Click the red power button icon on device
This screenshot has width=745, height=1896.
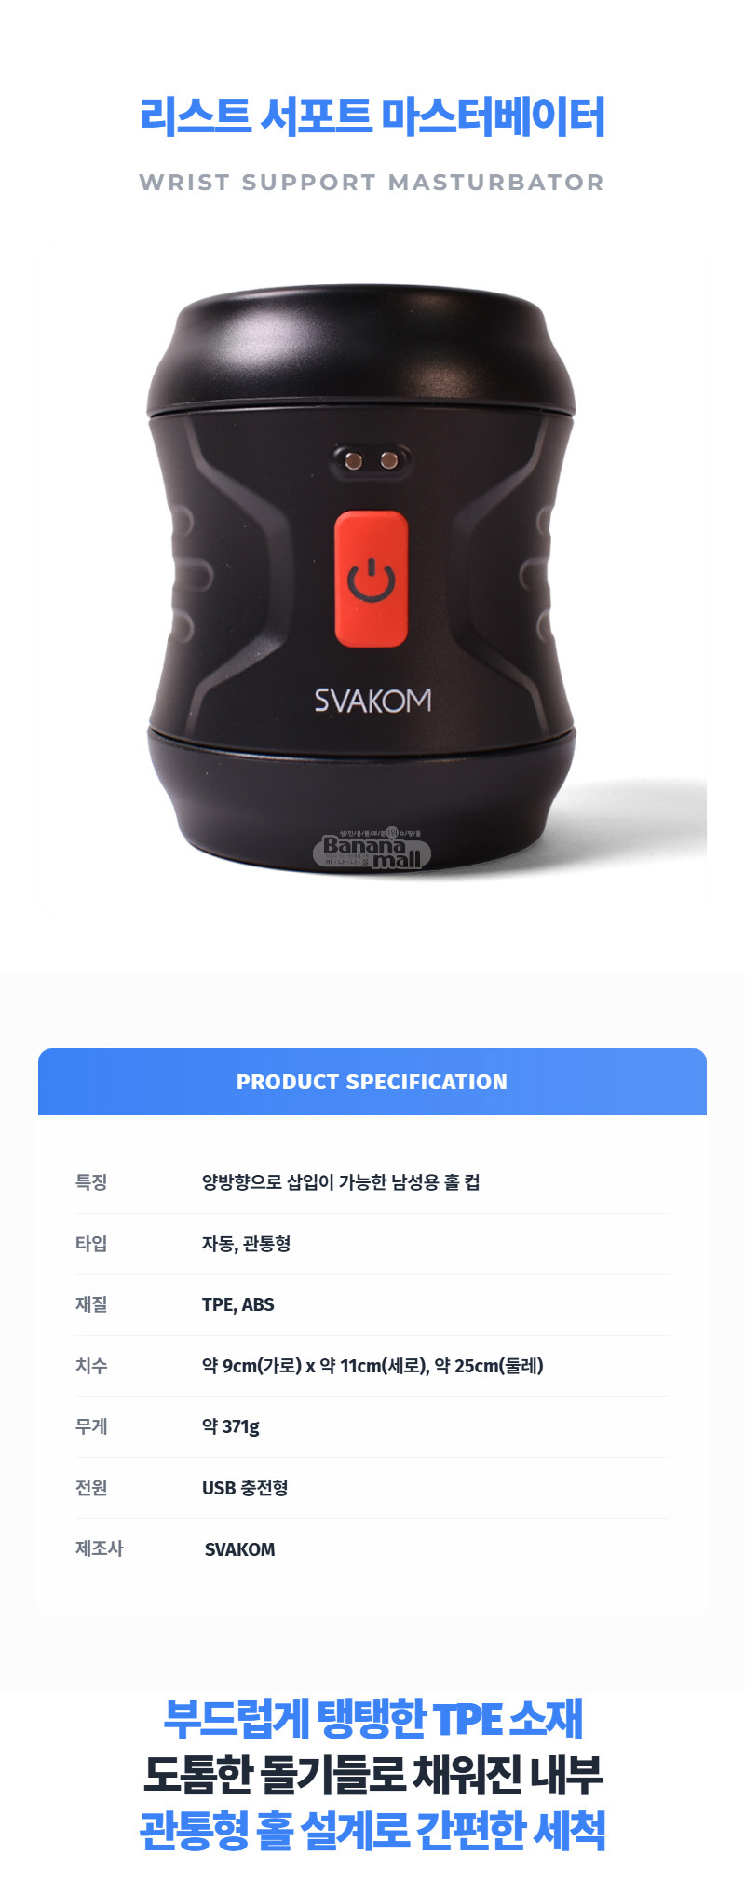coord(372,579)
